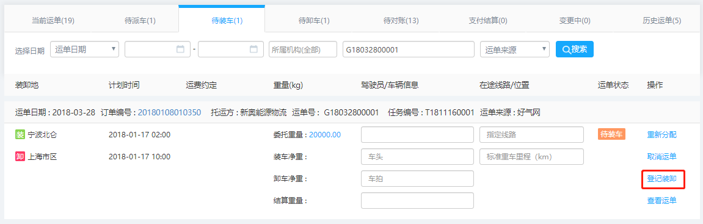The height and width of the screenshot is (224, 703).
Task: Open the 当前运单(19) tab
Action: tap(53, 21)
